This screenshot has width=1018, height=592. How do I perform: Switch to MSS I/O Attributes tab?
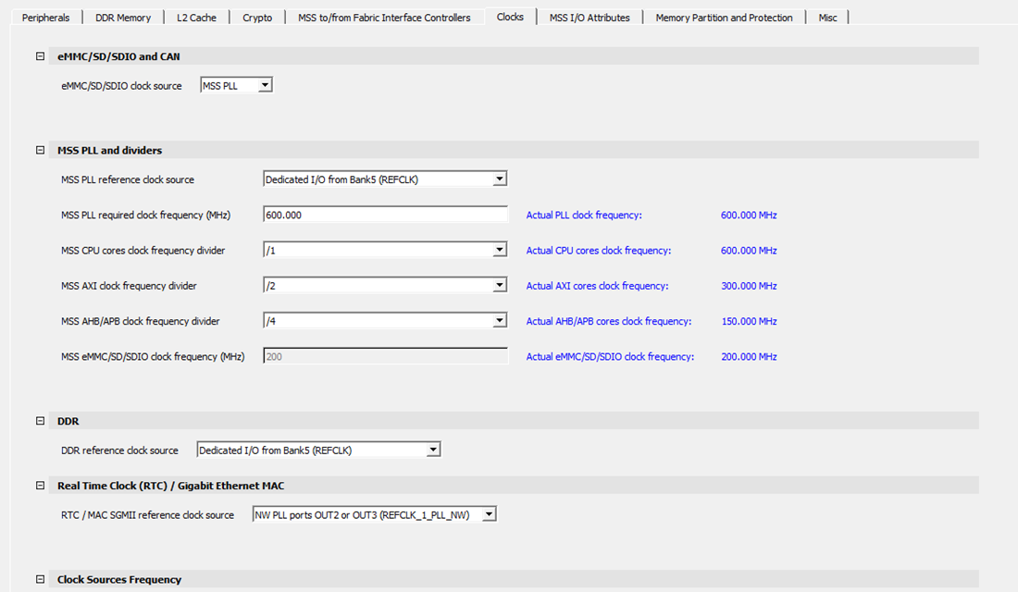(x=590, y=18)
